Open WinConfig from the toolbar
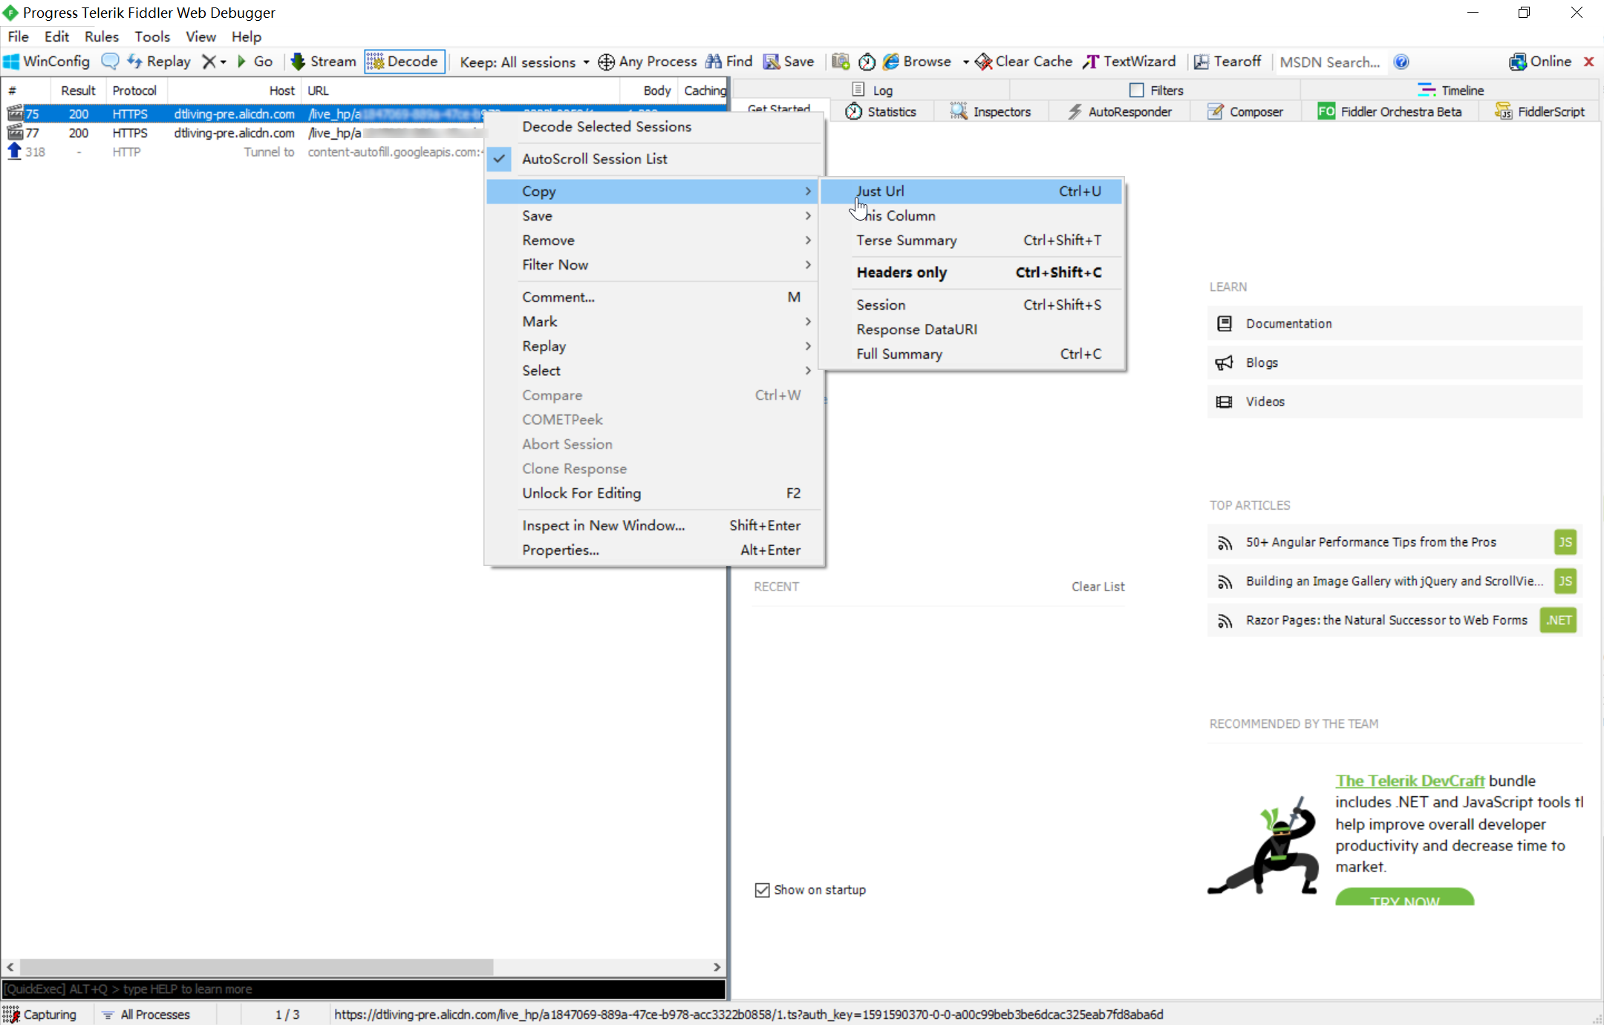1604x1025 pixels. click(x=47, y=62)
